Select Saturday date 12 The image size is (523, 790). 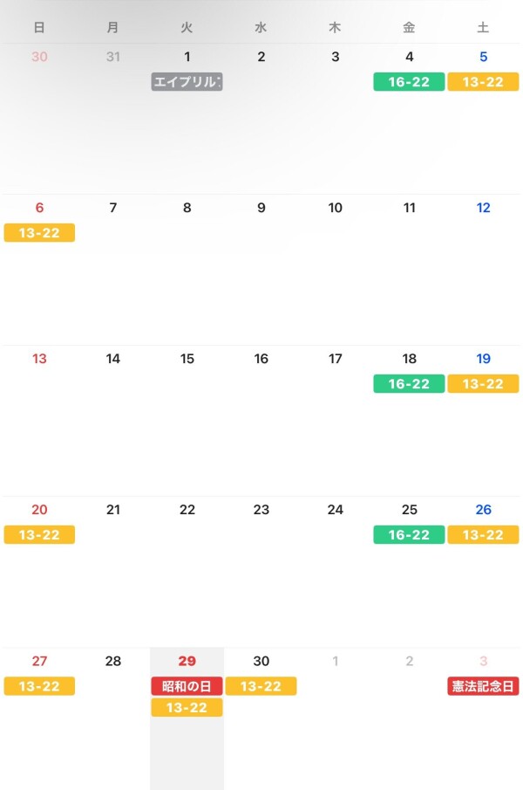[x=483, y=208]
